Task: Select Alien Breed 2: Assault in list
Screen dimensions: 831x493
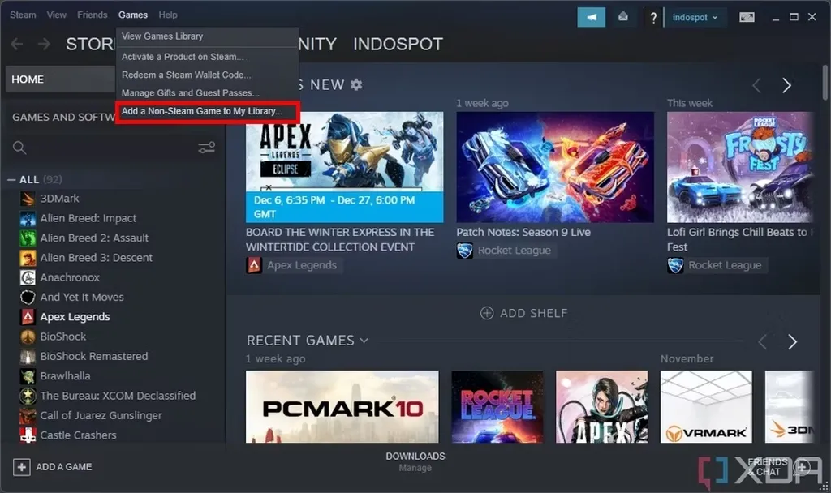Action: (94, 238)
